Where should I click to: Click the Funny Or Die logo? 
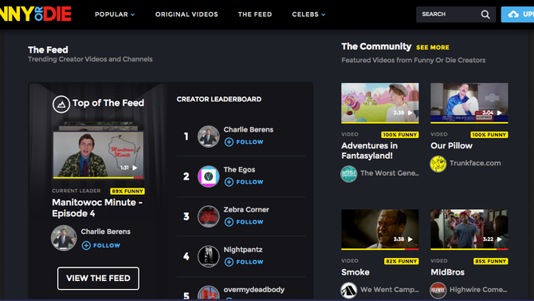[x=35, y=14]
